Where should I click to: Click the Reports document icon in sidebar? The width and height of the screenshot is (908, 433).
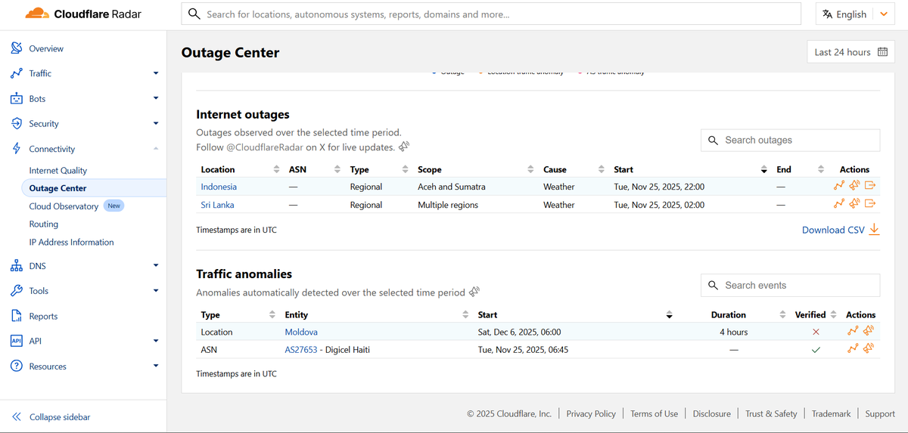click(x=17, y=316)
